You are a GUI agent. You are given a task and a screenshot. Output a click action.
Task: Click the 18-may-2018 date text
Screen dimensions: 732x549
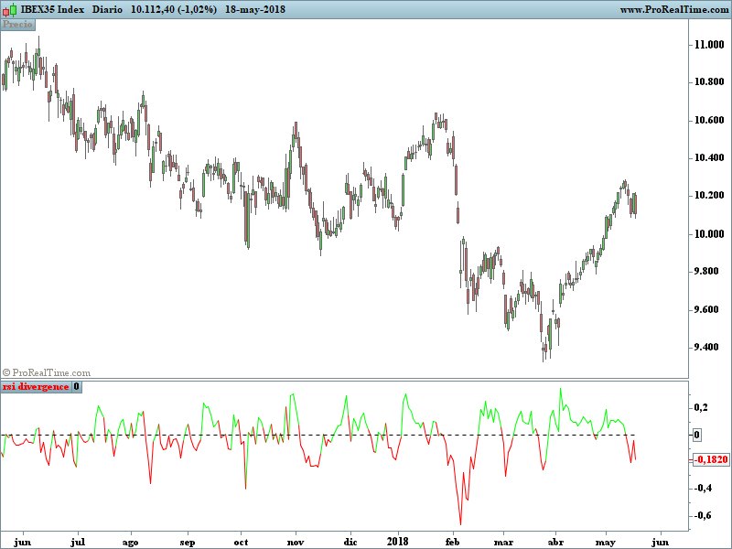click(x=255, y=9)
